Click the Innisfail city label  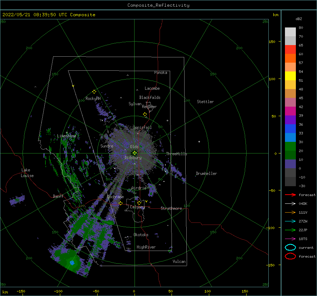coord(143,127)
